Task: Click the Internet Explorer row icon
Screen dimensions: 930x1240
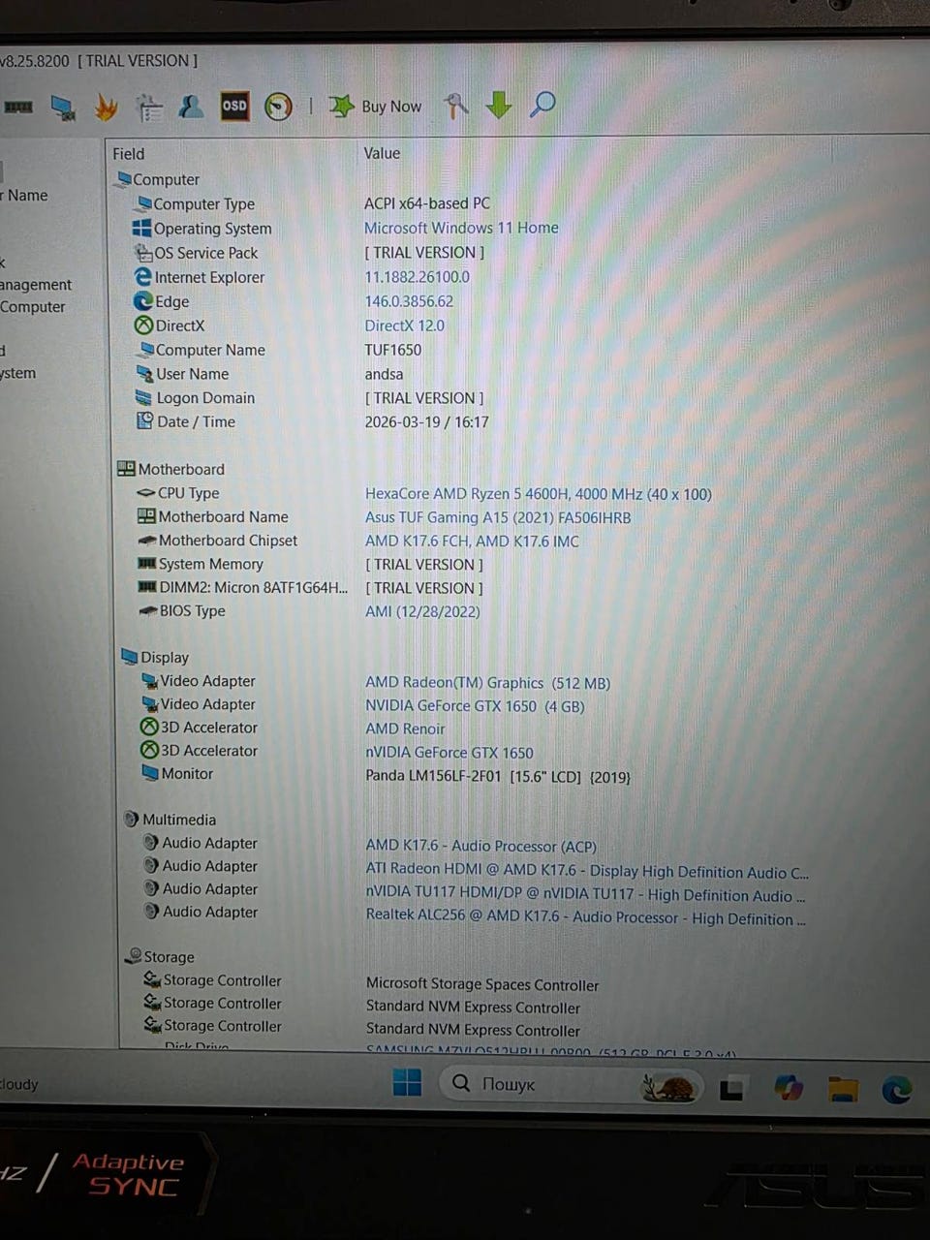Action: pyautogui.click(x=143, y=277)
